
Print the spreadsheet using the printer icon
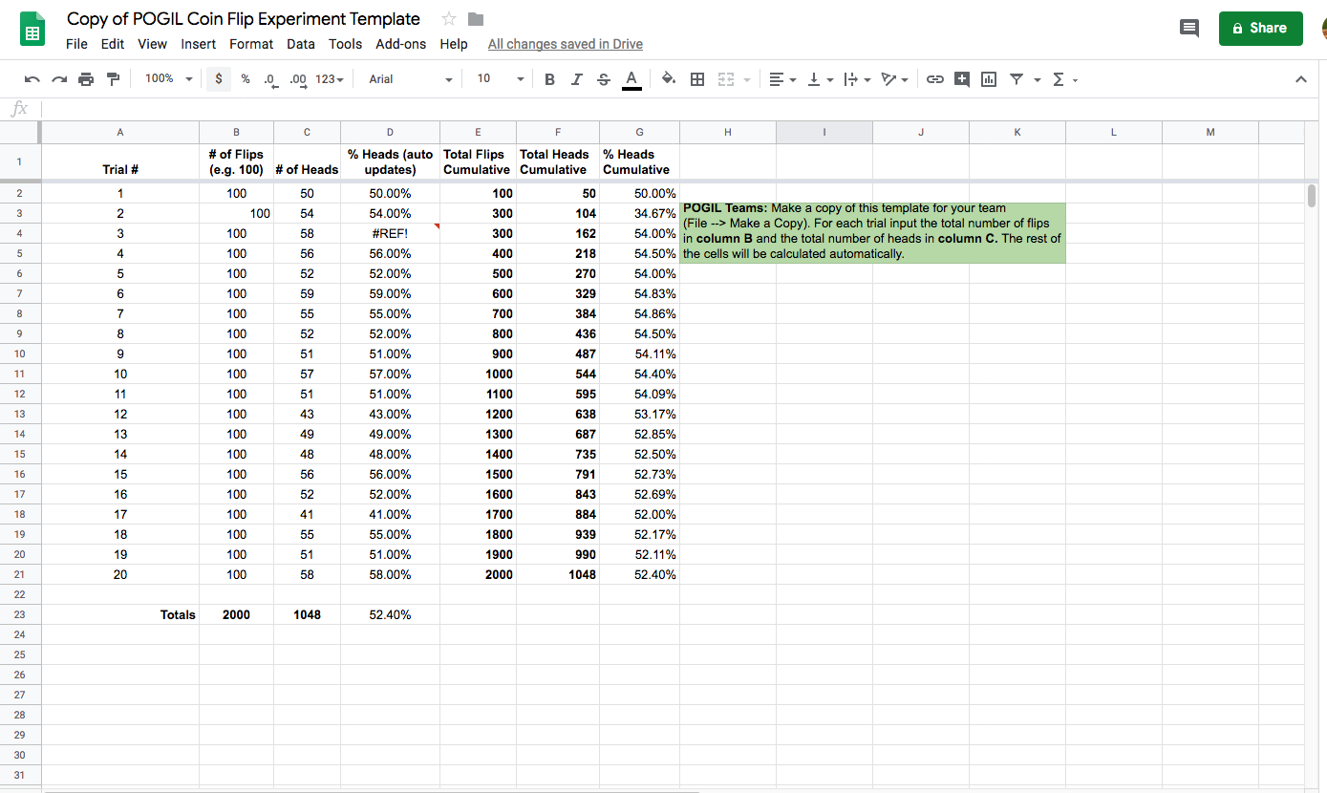click(86, 79)
